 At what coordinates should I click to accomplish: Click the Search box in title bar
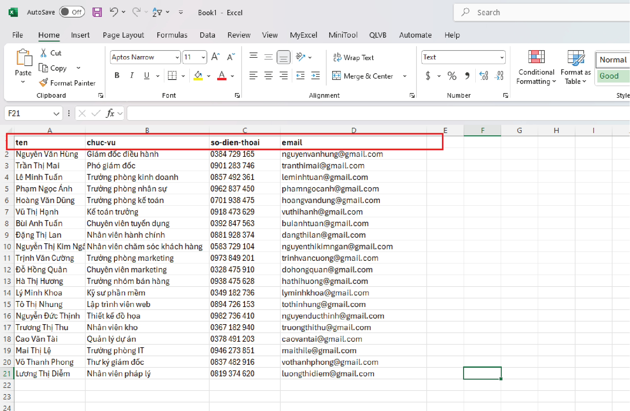pos(542,13)
